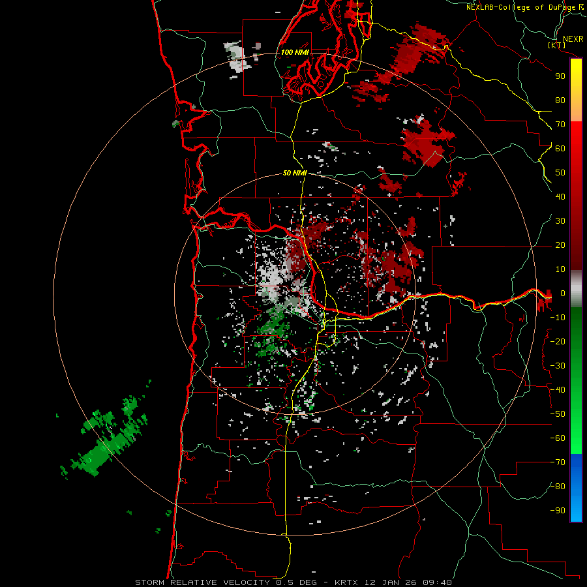The image size is (587, 587).
Task: Pick the gray zero-velocity segment of the color bar
Action: pos(576,289)
